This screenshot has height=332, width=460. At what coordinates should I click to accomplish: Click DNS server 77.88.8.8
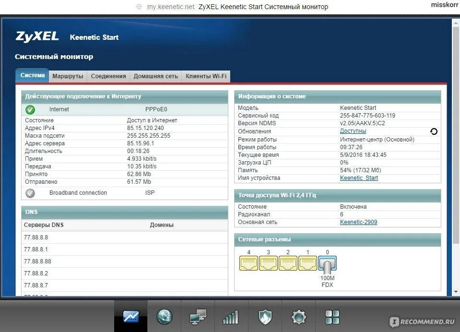tap(36, 237)
